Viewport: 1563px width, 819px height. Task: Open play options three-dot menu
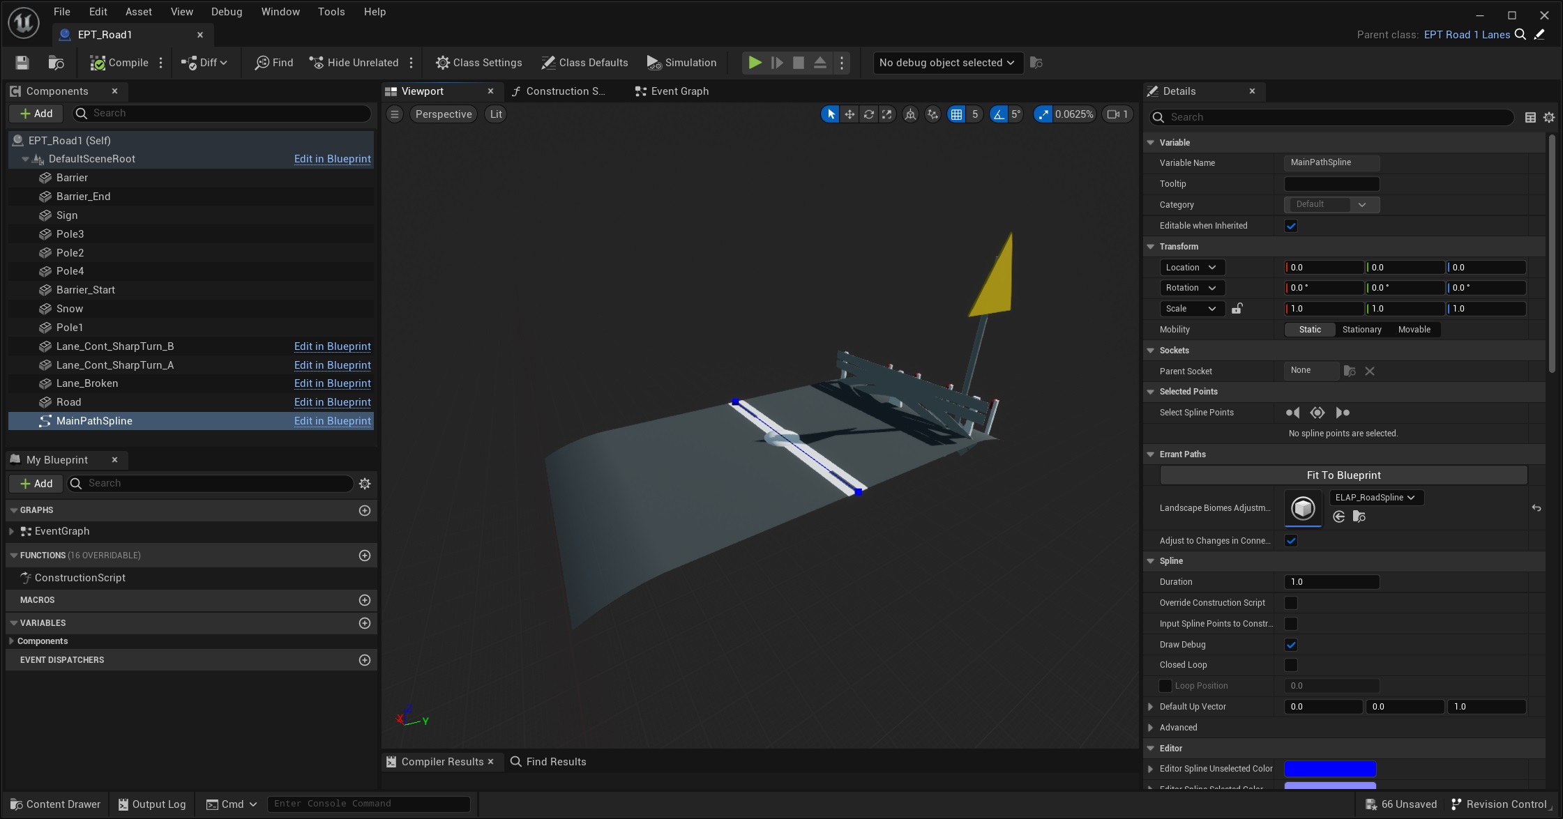pos(842,63)
